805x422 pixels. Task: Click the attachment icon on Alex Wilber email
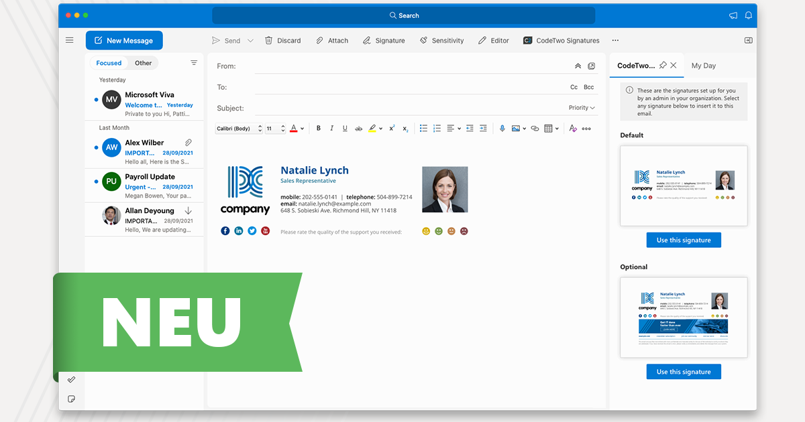click(189, 143)
